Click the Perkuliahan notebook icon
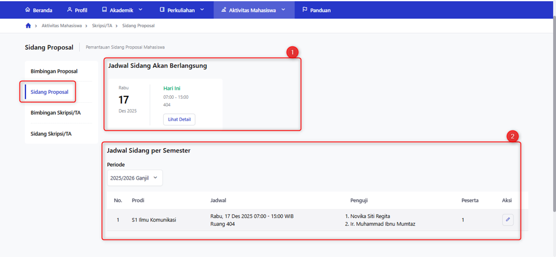The image size is (556, 257). (162, 10)
